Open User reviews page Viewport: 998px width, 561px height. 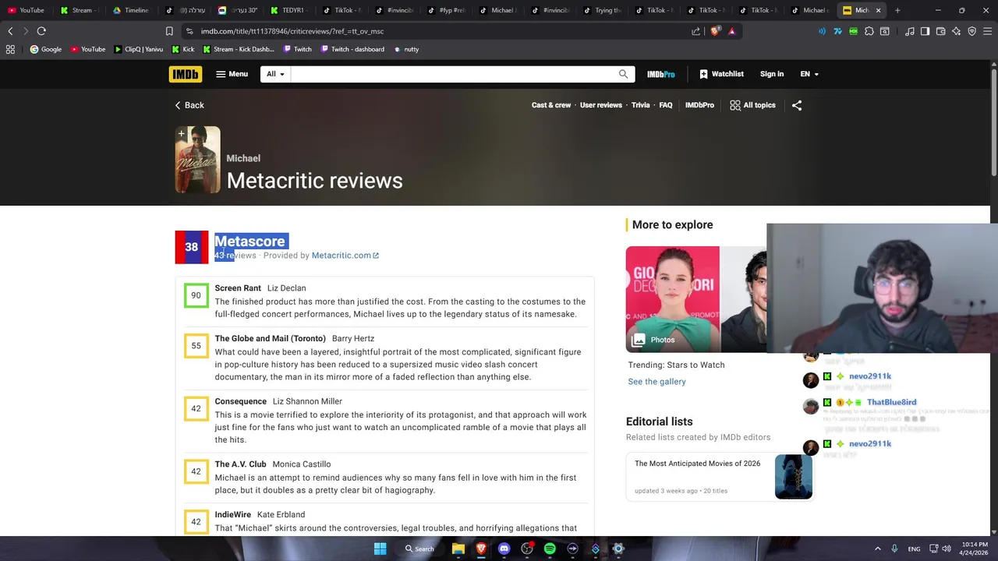coord(601,105)
